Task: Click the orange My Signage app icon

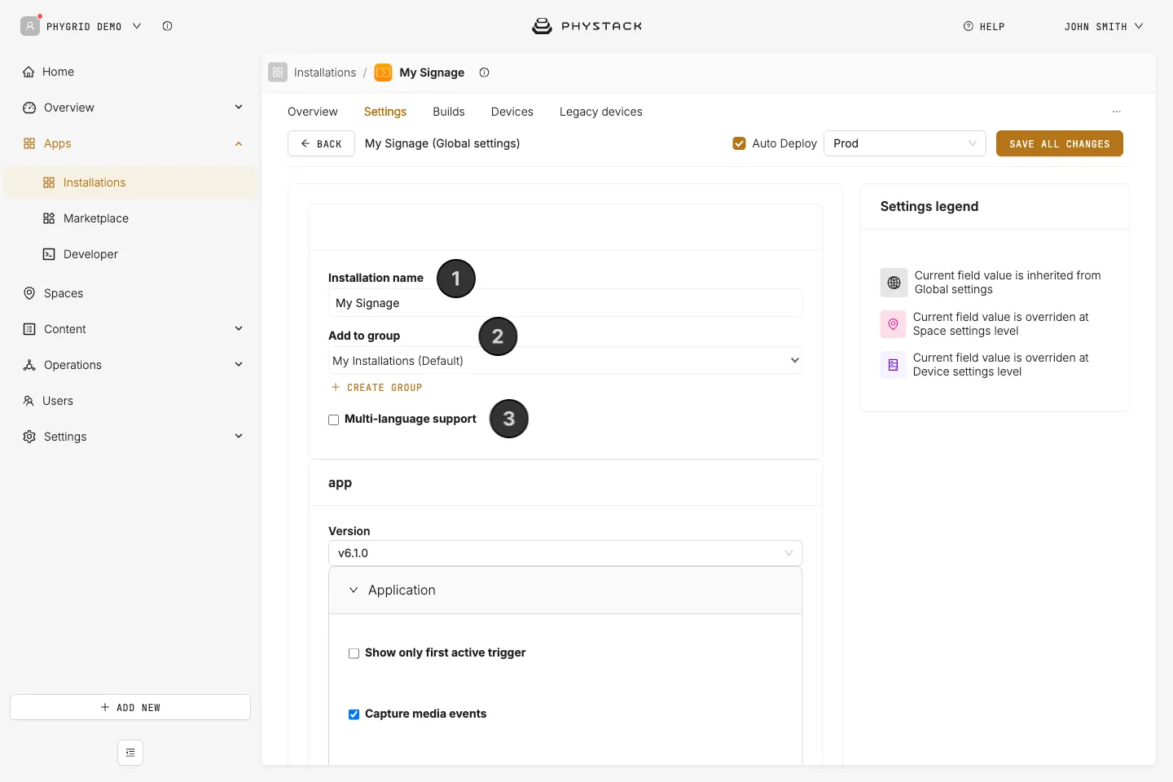Action: coord(383,72)
